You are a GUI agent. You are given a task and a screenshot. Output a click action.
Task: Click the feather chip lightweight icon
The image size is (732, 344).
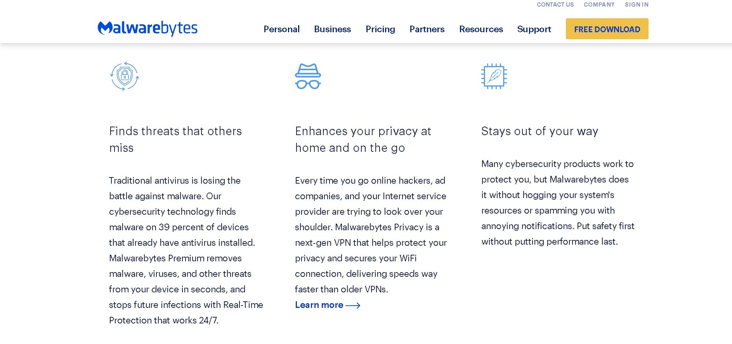494,76
